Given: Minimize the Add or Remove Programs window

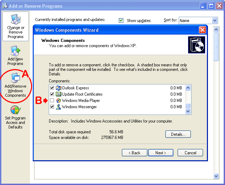Looking at the screenshot, I should (x=203, y=6).
